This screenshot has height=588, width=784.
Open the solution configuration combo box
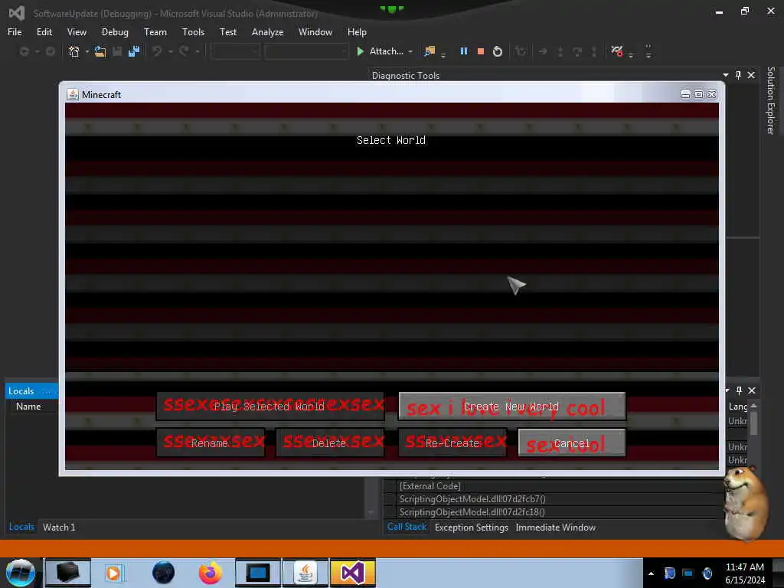tap(236, 51)
